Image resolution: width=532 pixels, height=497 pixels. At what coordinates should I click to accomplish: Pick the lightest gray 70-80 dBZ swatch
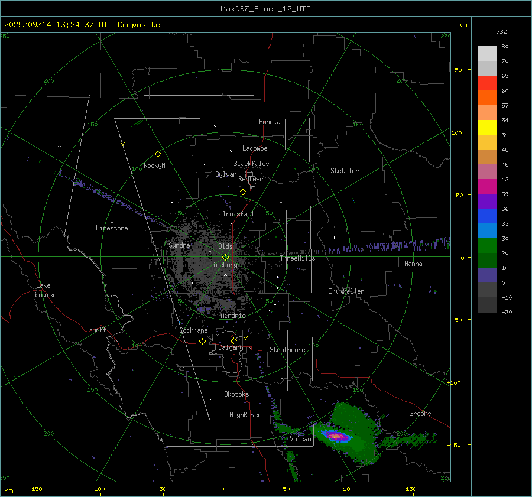coord(487,53)
